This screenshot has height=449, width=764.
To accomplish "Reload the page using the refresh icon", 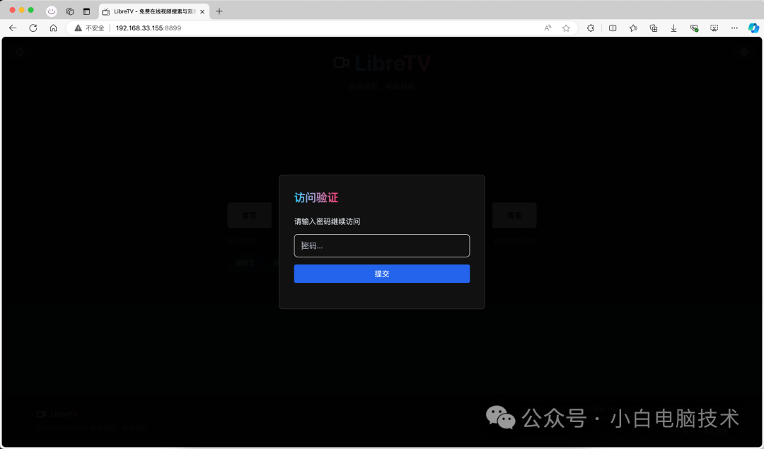I will click(x=33, y=28).
